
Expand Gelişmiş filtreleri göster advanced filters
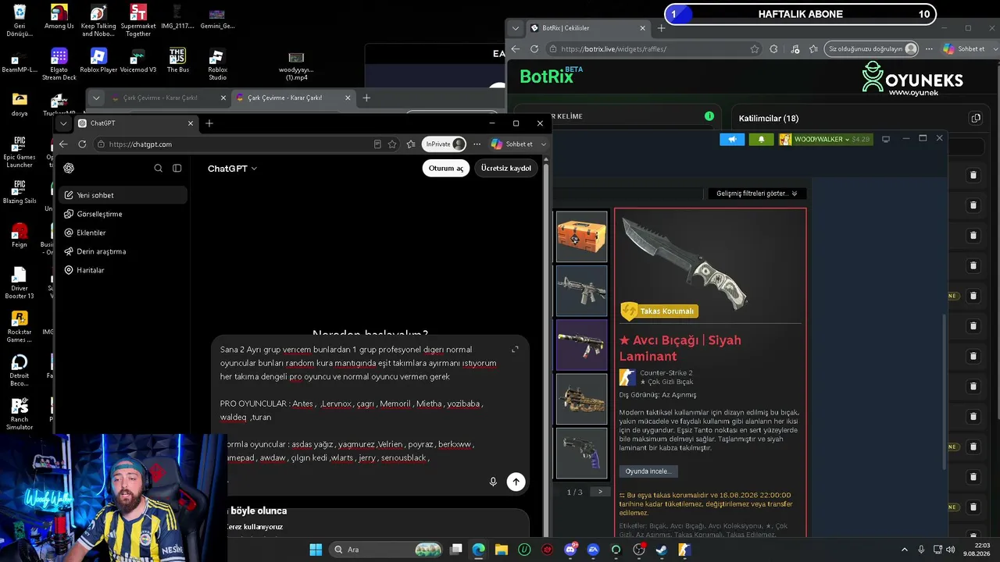coord(756,194)
